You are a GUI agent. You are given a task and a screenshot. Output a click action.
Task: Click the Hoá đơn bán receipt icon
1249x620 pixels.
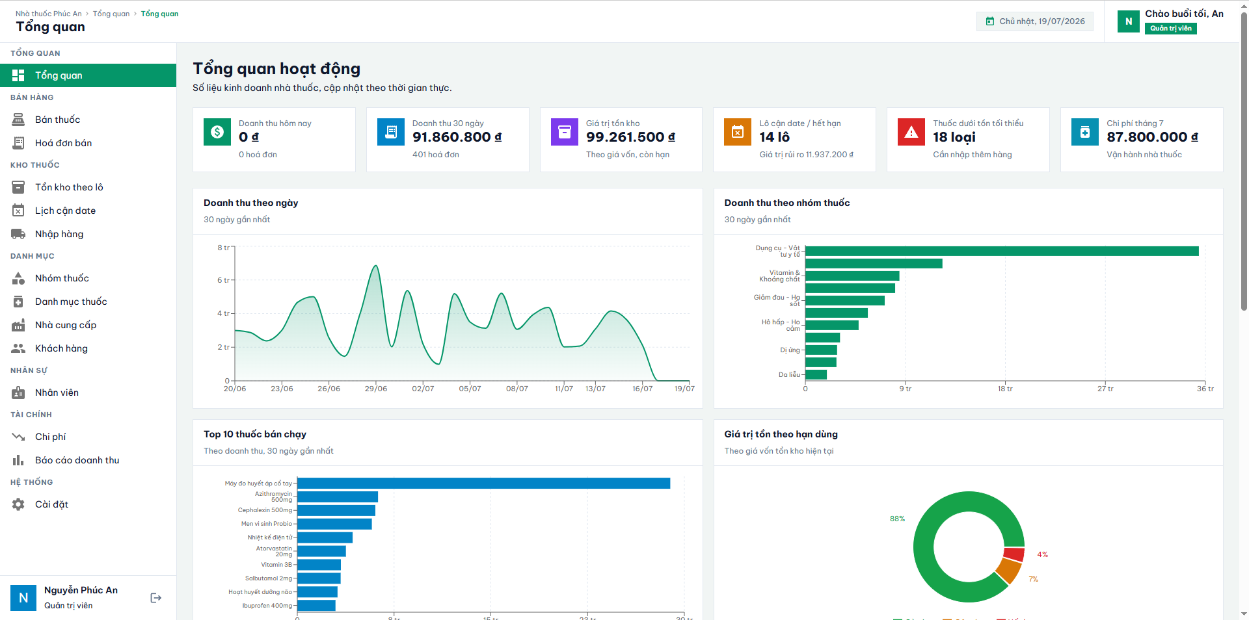[18, 143]
